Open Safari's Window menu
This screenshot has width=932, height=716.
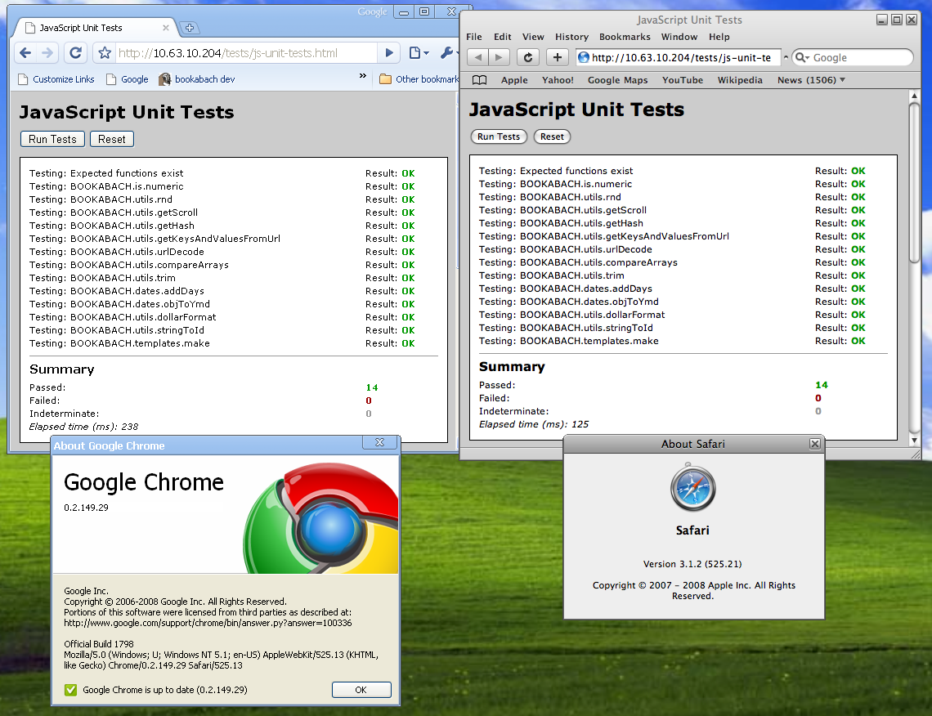pyautogui.click(x=679, y=37)
